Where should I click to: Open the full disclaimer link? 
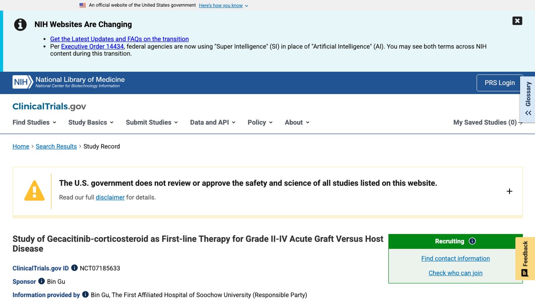110,197
